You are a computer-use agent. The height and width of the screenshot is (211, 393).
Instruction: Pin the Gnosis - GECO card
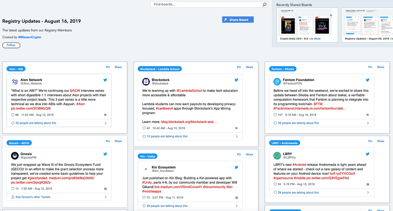[x=108, y=141]
